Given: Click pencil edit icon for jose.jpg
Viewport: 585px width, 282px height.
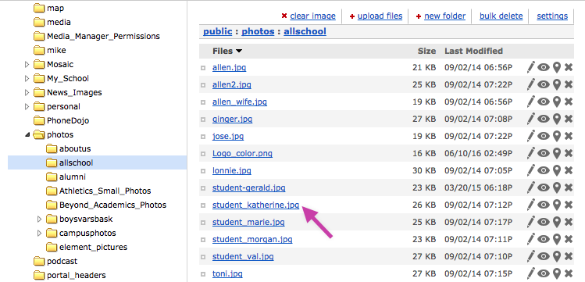Looking at the screenshot, I should tap(530, 136).
